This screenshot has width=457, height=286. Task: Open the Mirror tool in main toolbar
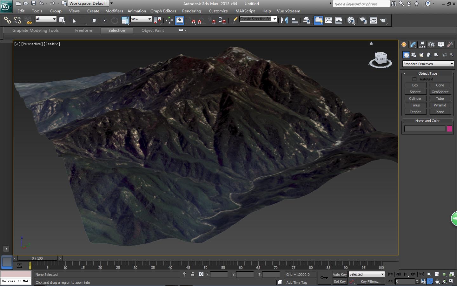pos(284,20)
